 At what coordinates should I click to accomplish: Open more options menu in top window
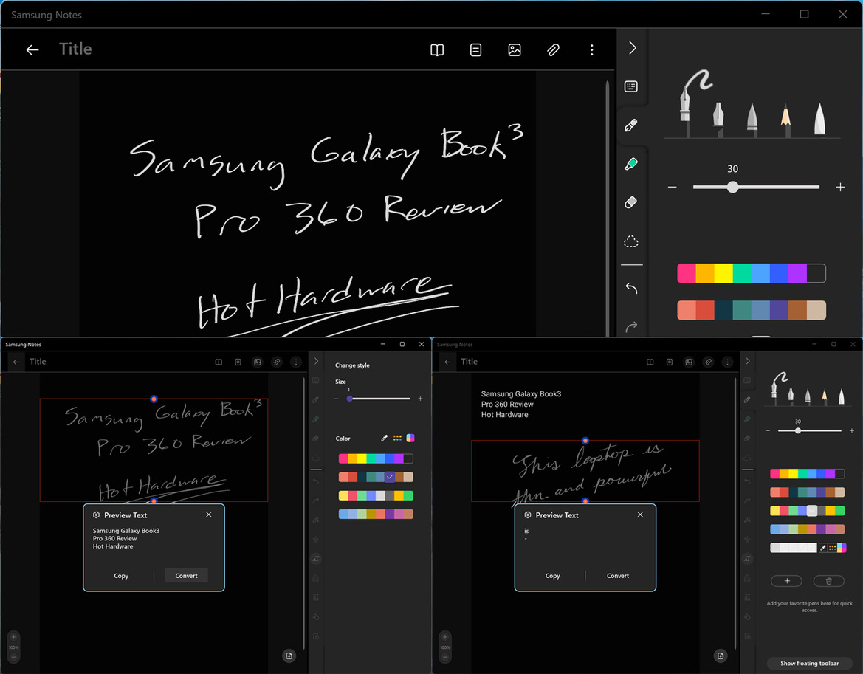(x=591, y=50)
